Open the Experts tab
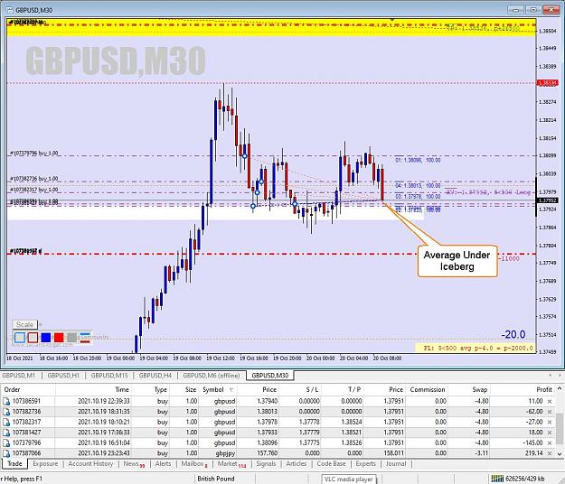565x484 pixels. (366, 464)
